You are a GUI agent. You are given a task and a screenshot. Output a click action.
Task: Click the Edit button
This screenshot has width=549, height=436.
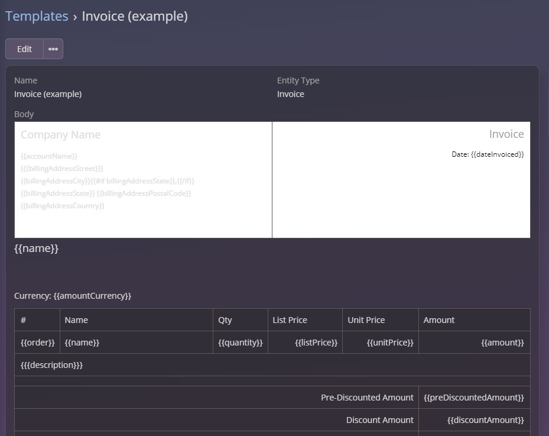[24, 49]
